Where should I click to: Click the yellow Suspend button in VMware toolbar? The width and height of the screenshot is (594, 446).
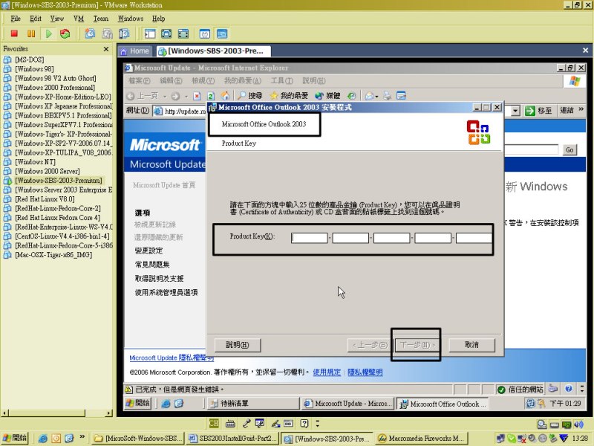[x=31, y=33]
